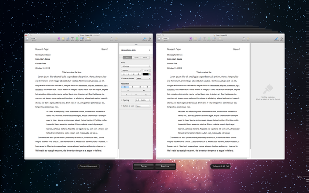309x193 pixels.
Task: Click Comment icon in current document toolbar
Action: tap(88, 39)
